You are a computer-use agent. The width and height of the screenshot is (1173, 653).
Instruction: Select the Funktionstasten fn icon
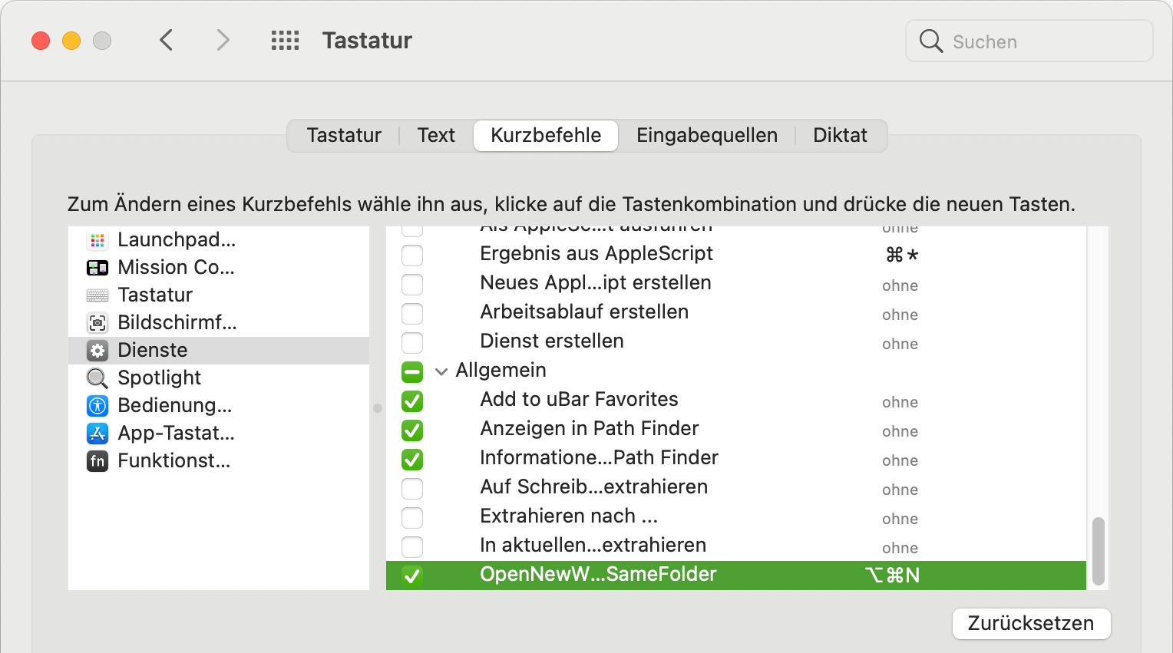[x=97, y=461]
